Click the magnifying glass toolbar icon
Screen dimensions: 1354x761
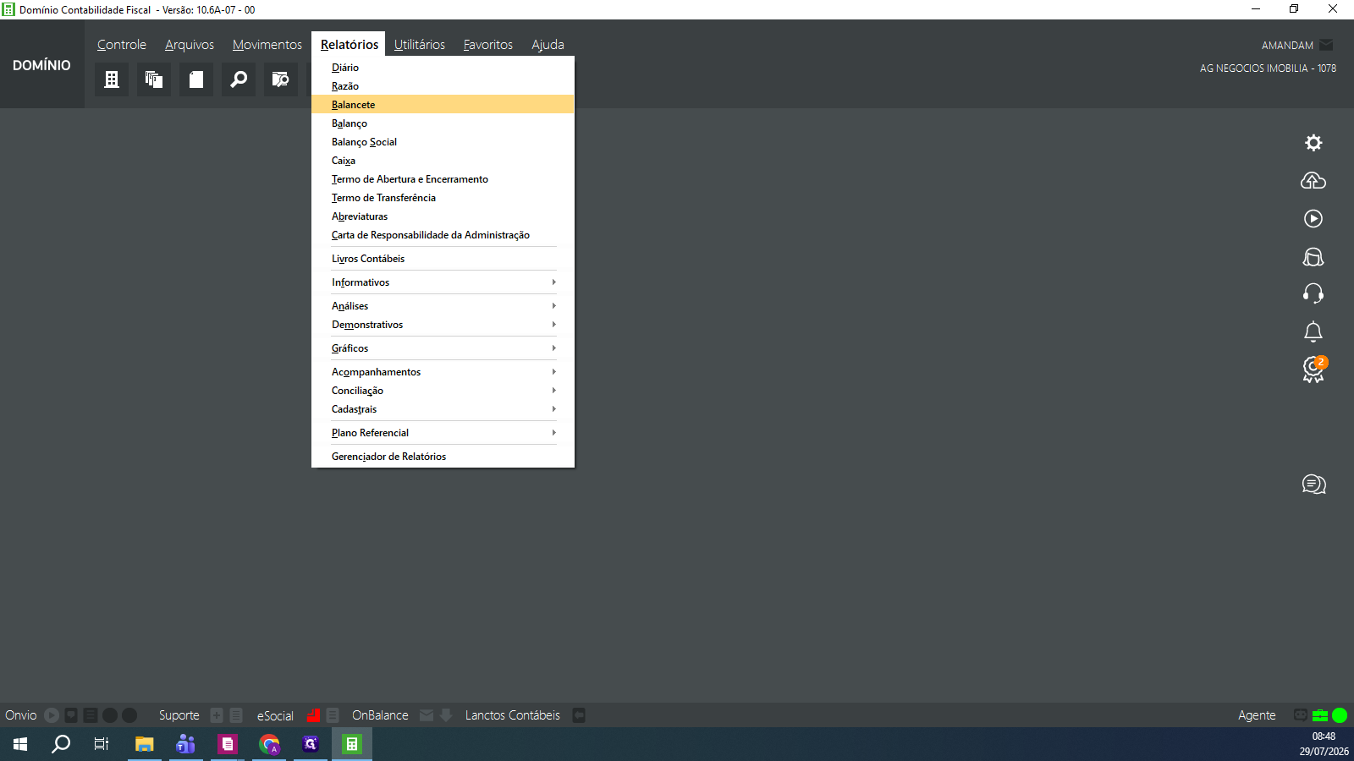(239, 79)
